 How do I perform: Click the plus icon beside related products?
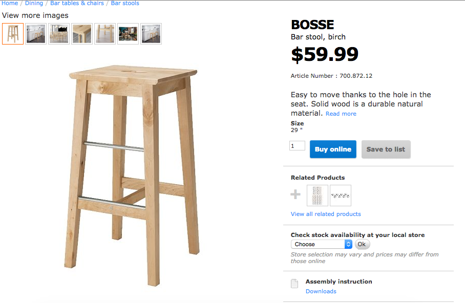(295, 195)
